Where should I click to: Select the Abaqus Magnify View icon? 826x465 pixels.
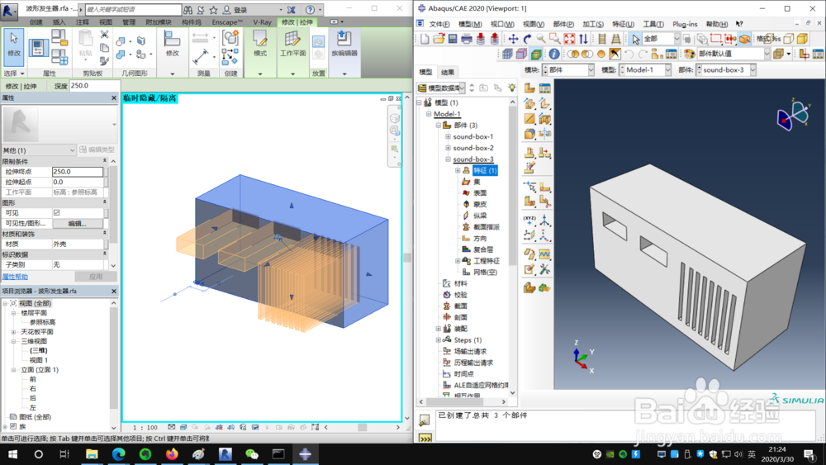click(x=541, y=39)
